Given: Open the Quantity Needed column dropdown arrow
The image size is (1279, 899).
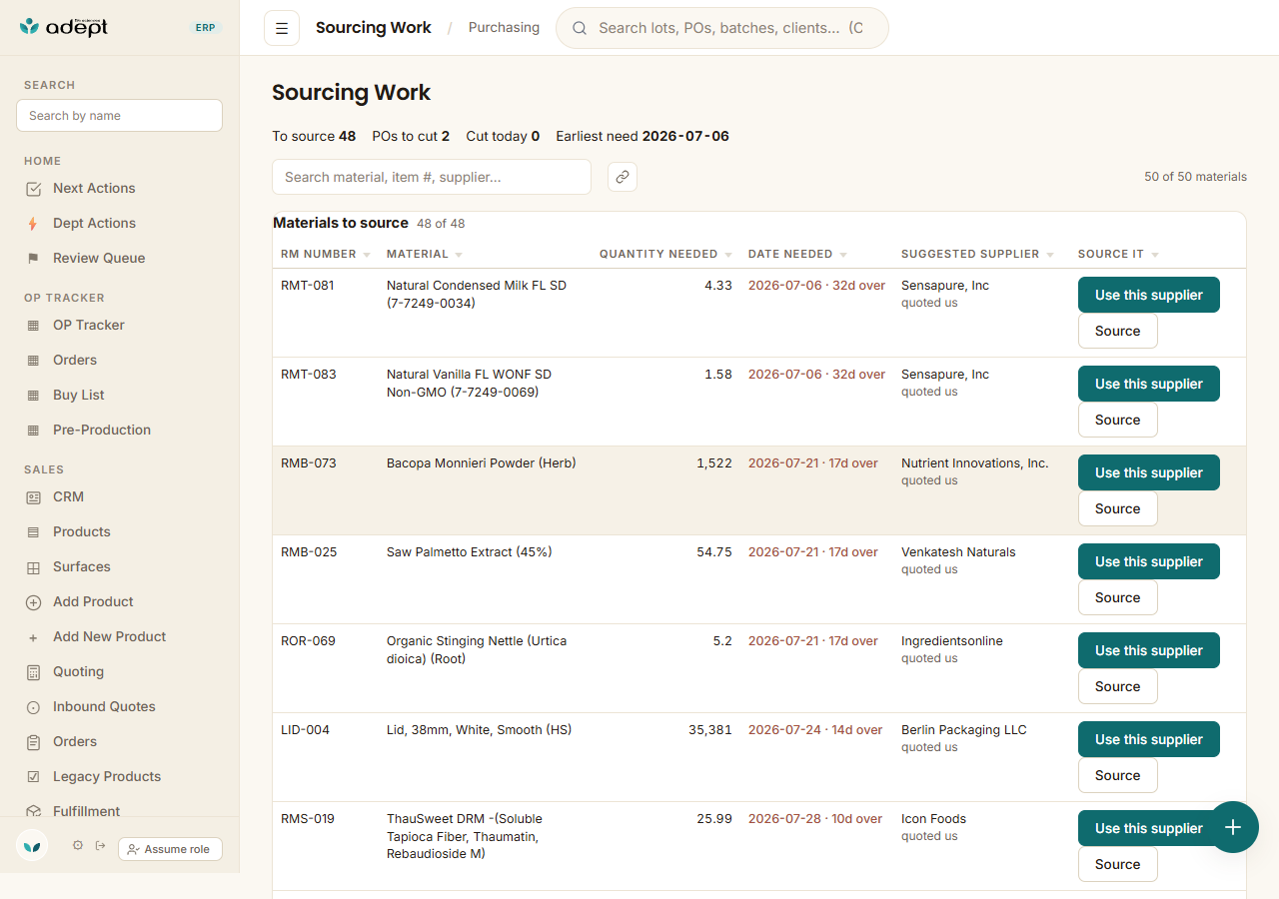Looking at the screenshot, I should 727,255.
